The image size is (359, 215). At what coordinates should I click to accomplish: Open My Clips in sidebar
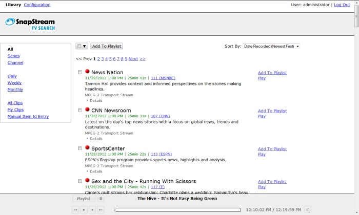pyautogui.click(x=15, y=110)
